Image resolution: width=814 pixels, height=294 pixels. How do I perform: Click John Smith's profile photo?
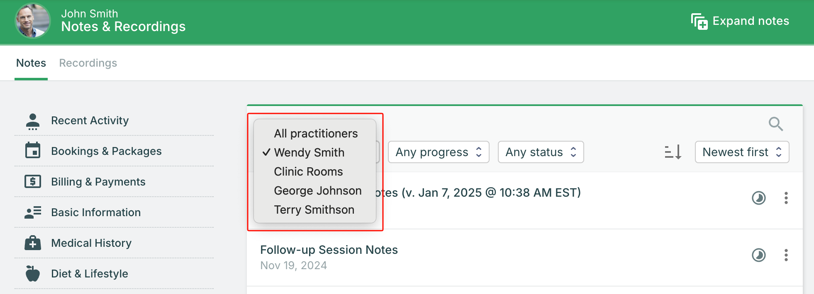point(33,21)
